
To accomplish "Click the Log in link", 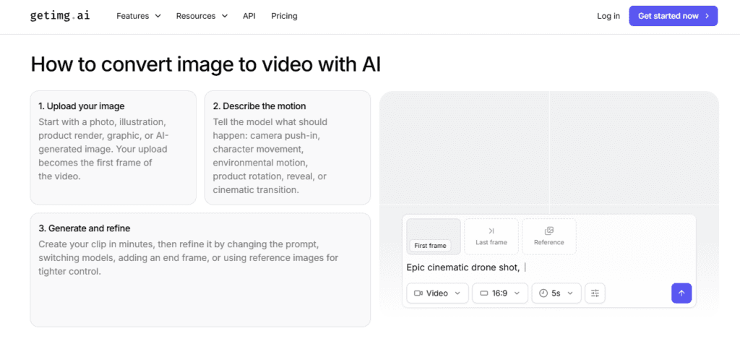I will (608, 16).
